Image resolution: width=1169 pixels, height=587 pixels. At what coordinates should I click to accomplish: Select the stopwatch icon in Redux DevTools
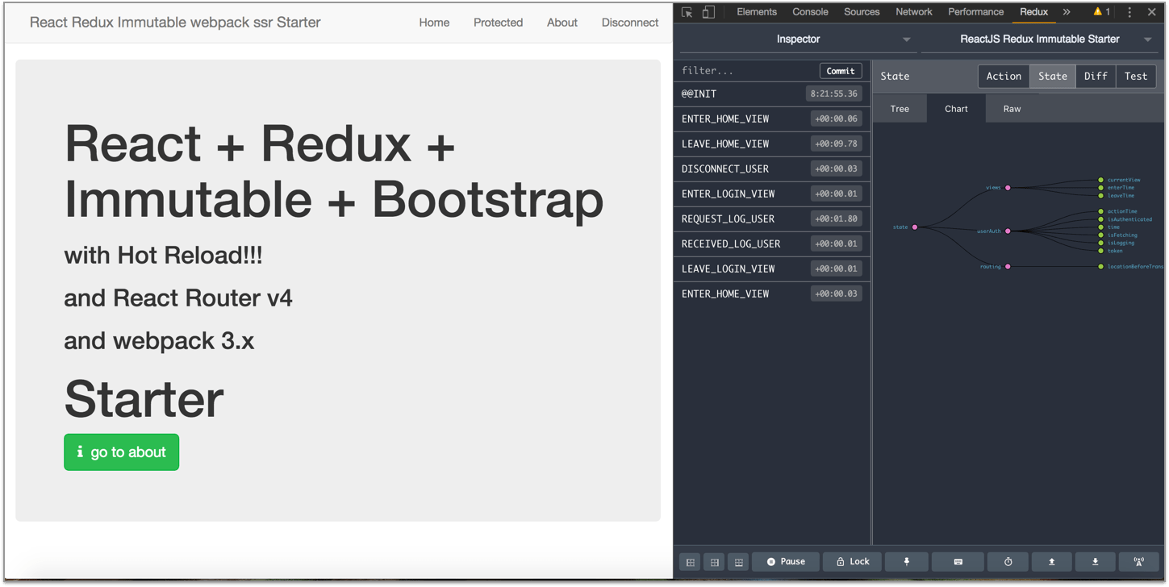[1008, 562]
